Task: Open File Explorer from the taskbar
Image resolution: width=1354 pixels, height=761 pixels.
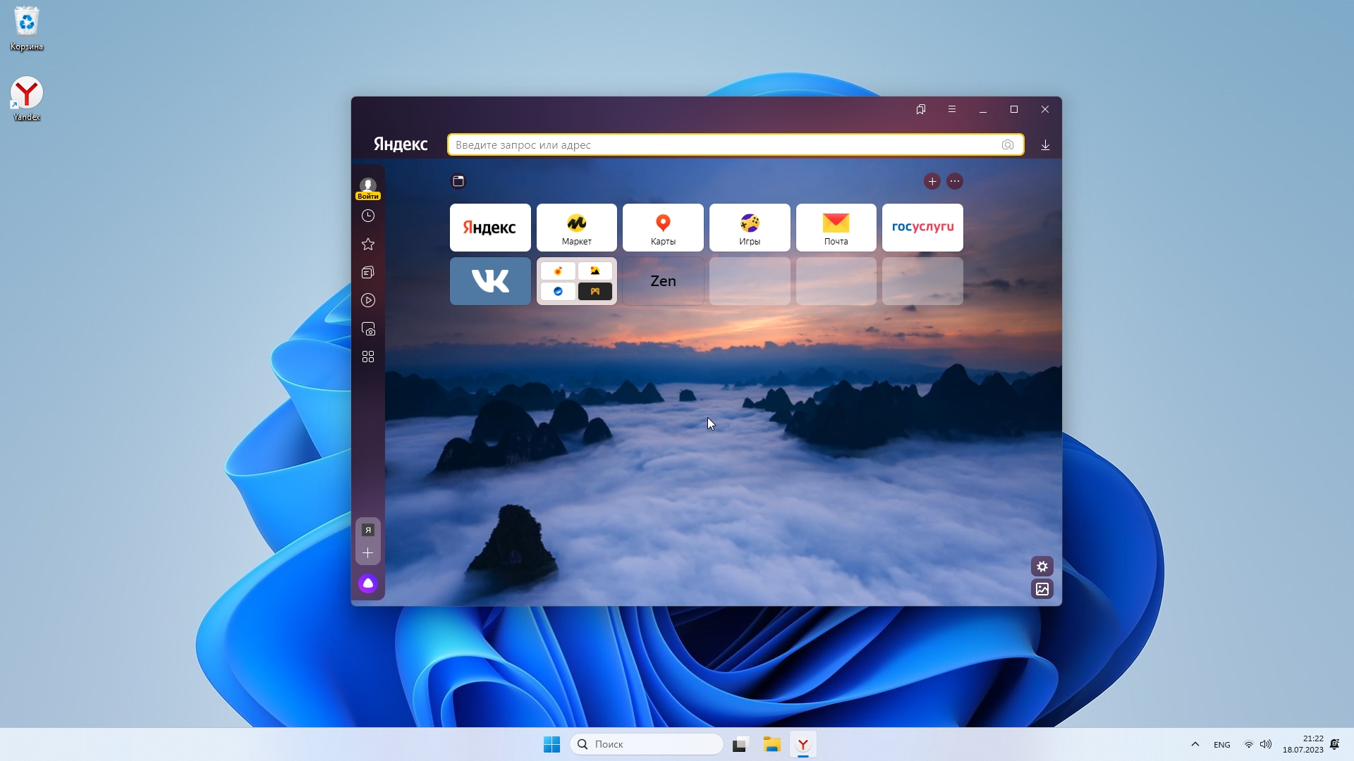Action: point(771,744)
